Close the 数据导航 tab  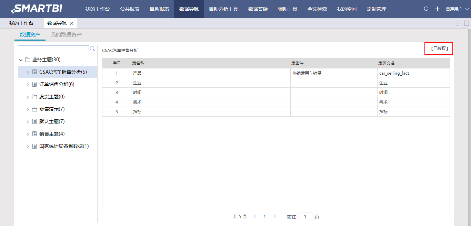pyautogui.click(x=72, y=23)
